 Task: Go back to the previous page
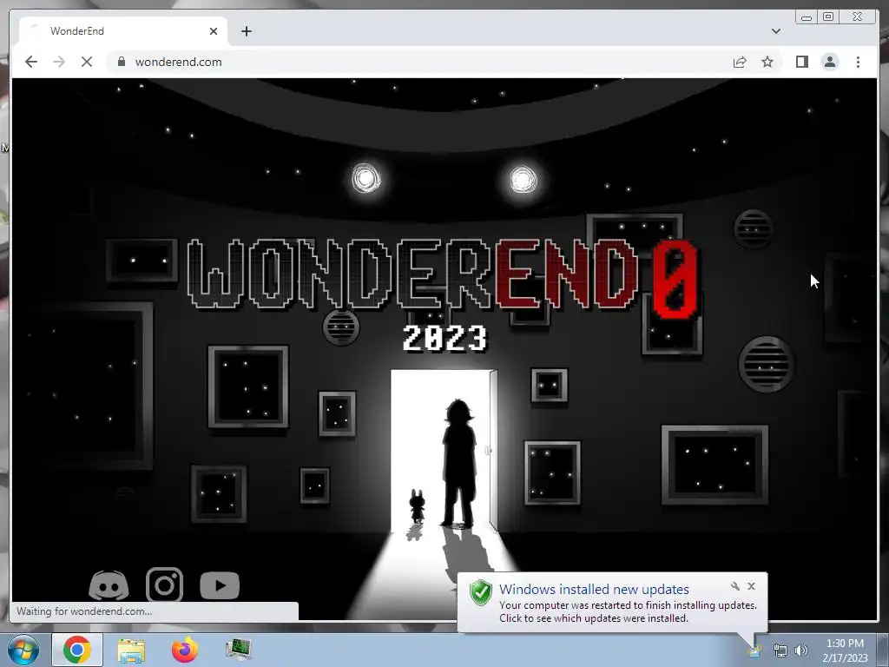pyautogui.click(x=31, y=62)
